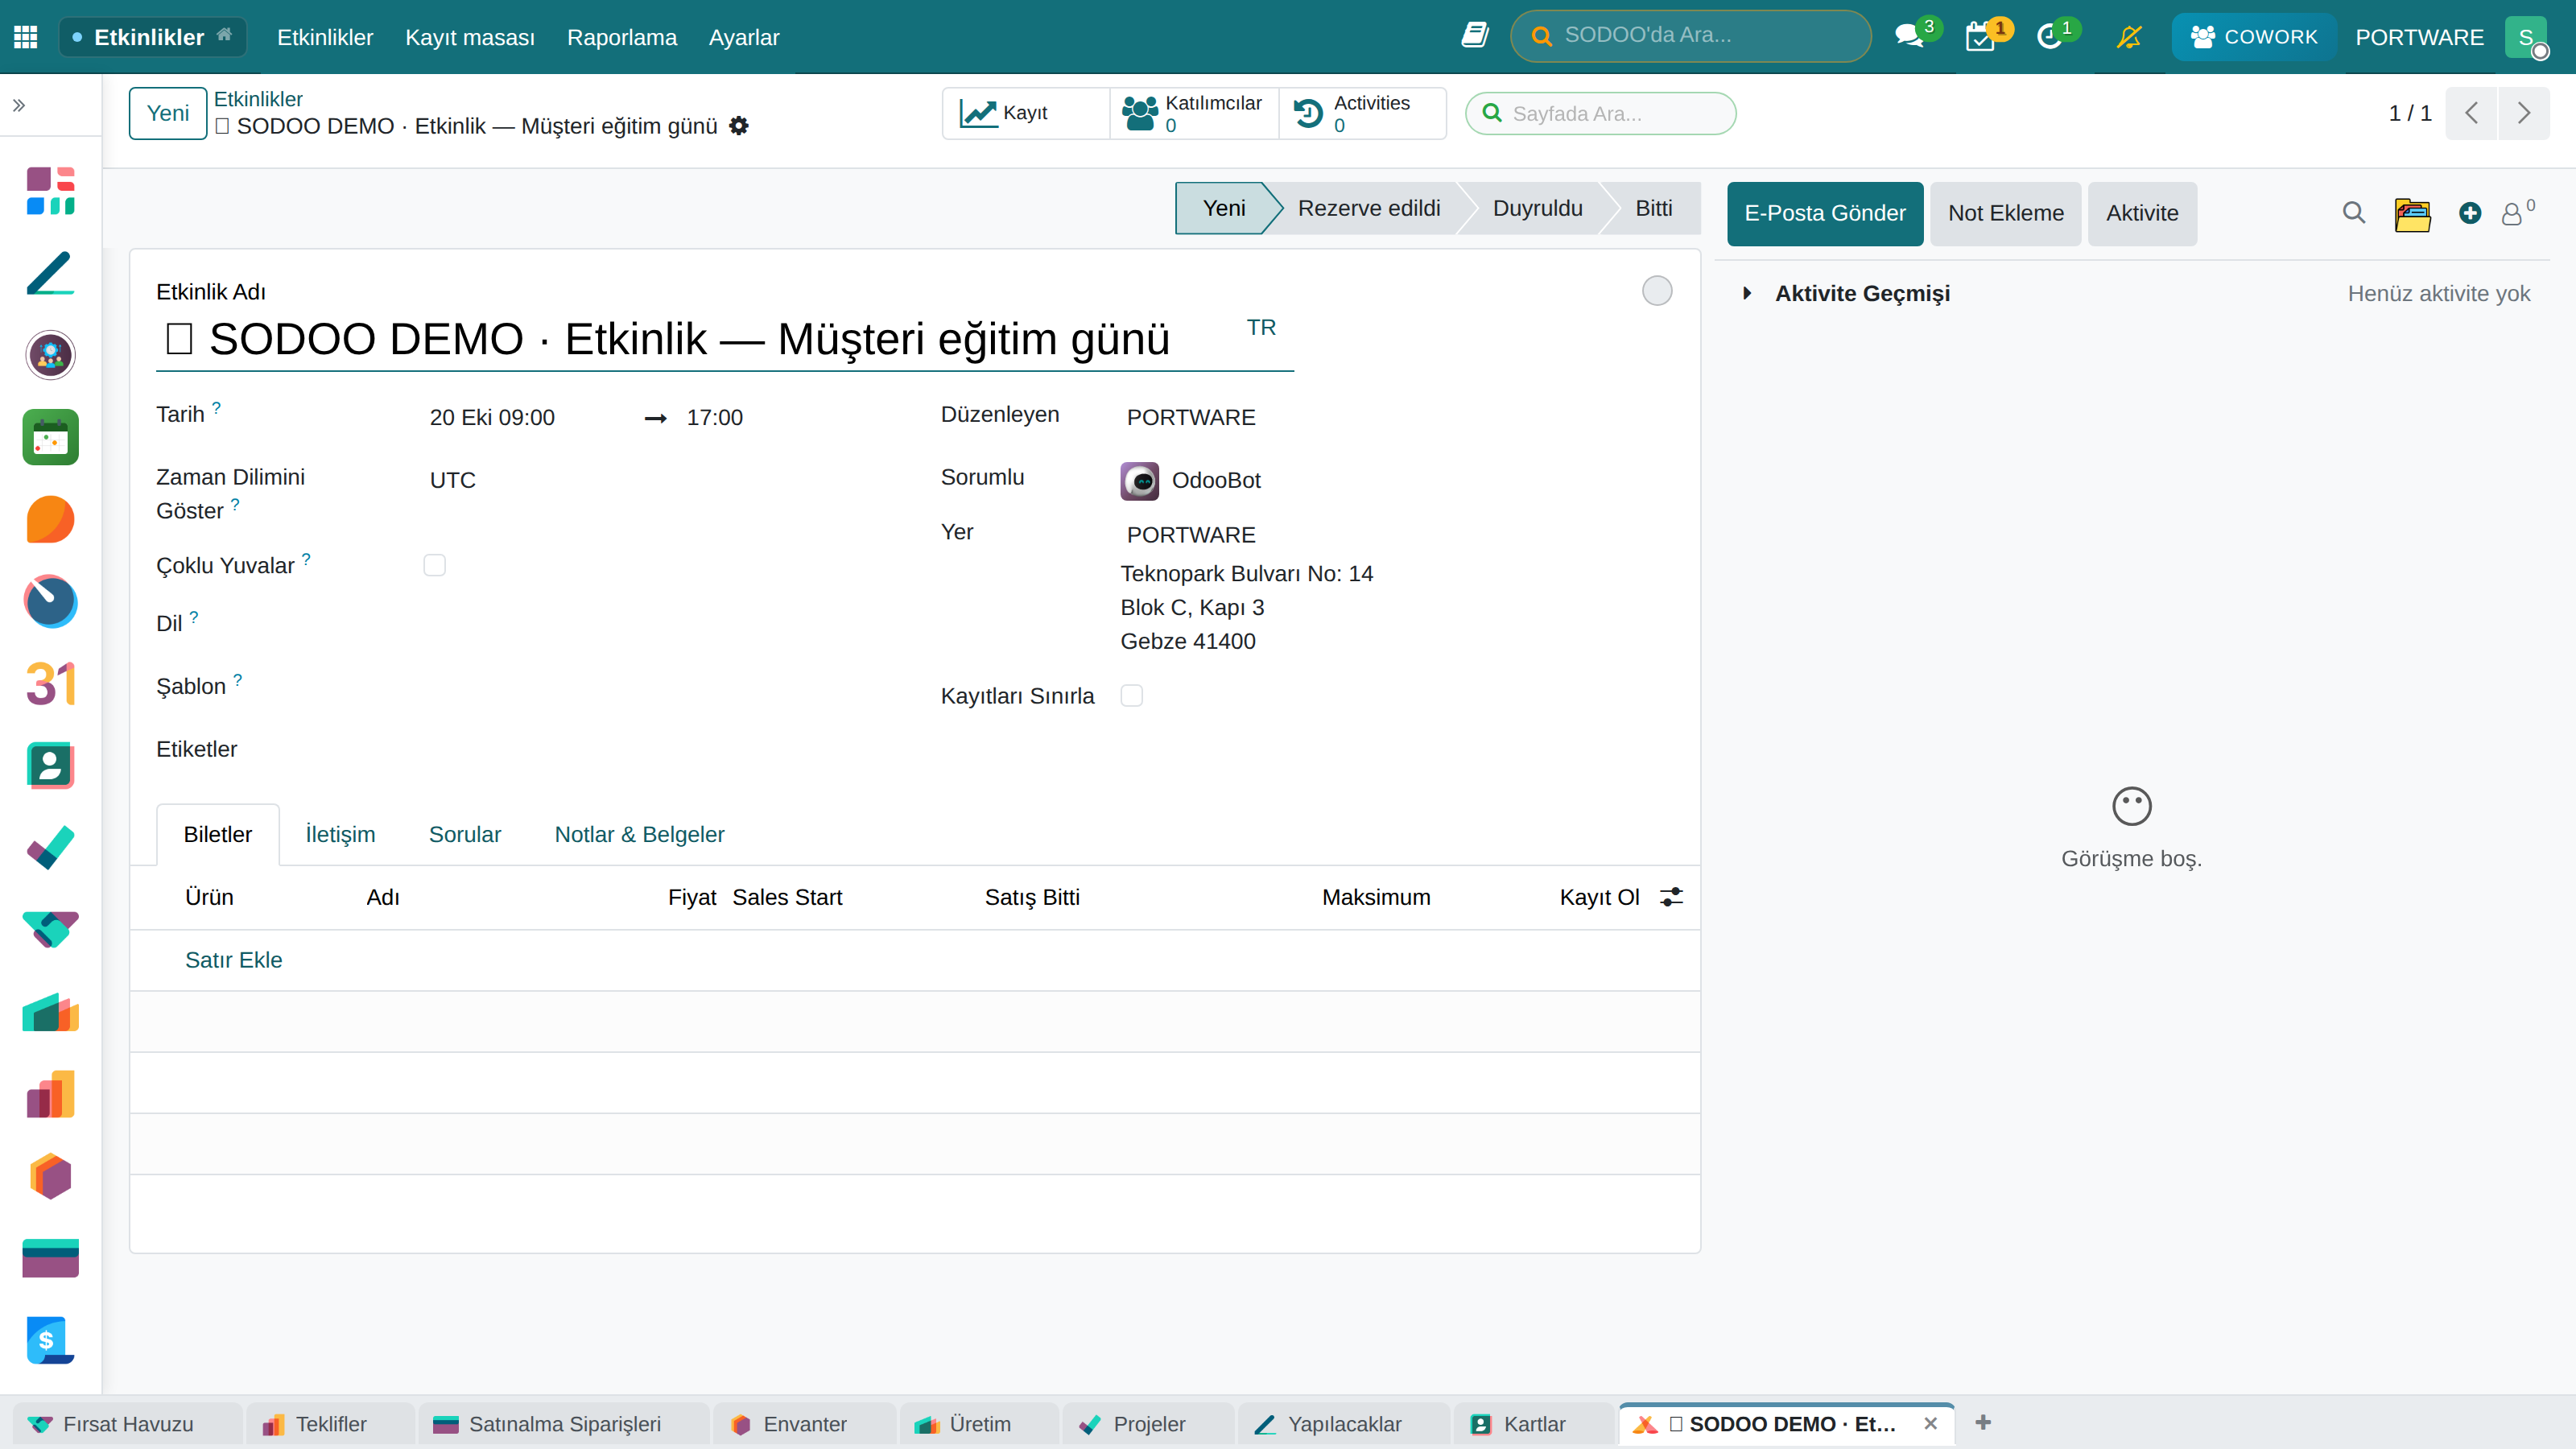Switch to the Sorular tab
Image resolution: width=2576 pixels, height=1449 pixels.
465,835
